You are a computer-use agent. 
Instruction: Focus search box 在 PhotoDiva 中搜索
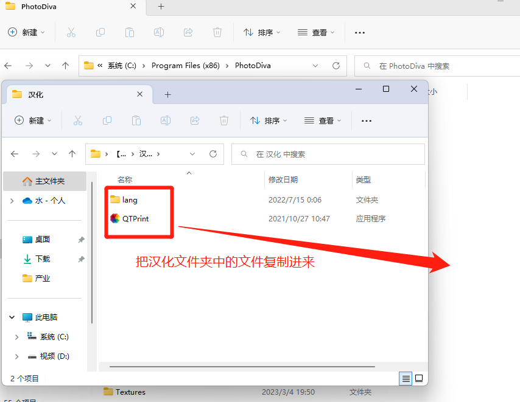point(437,66)
